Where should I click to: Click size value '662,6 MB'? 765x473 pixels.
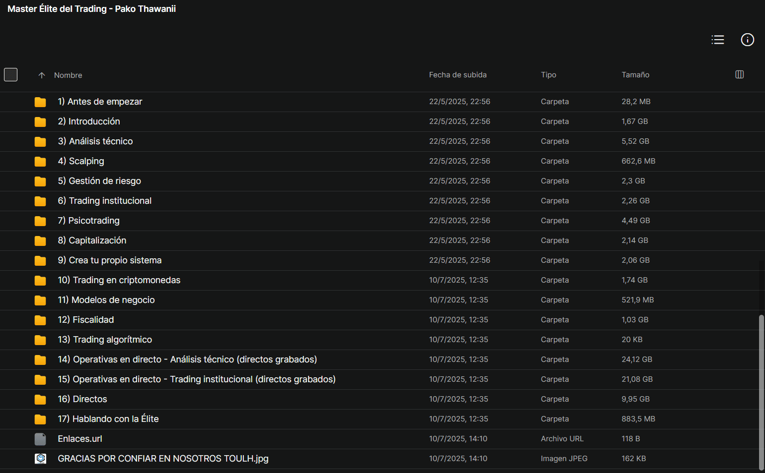(x=638, y=161)
